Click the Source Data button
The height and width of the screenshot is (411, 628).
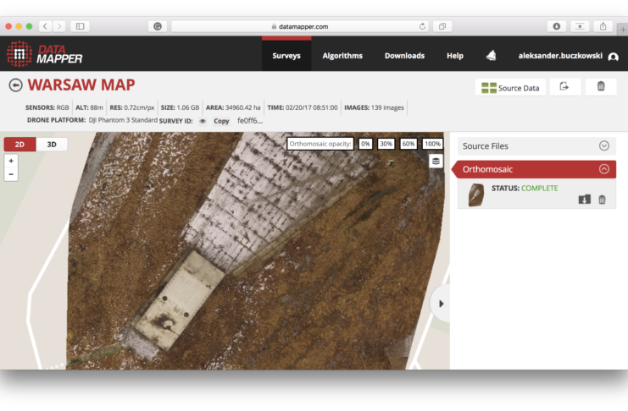click(510, 88)
